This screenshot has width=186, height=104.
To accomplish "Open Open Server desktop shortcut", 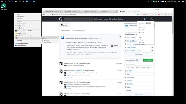I will pos(3,7).
